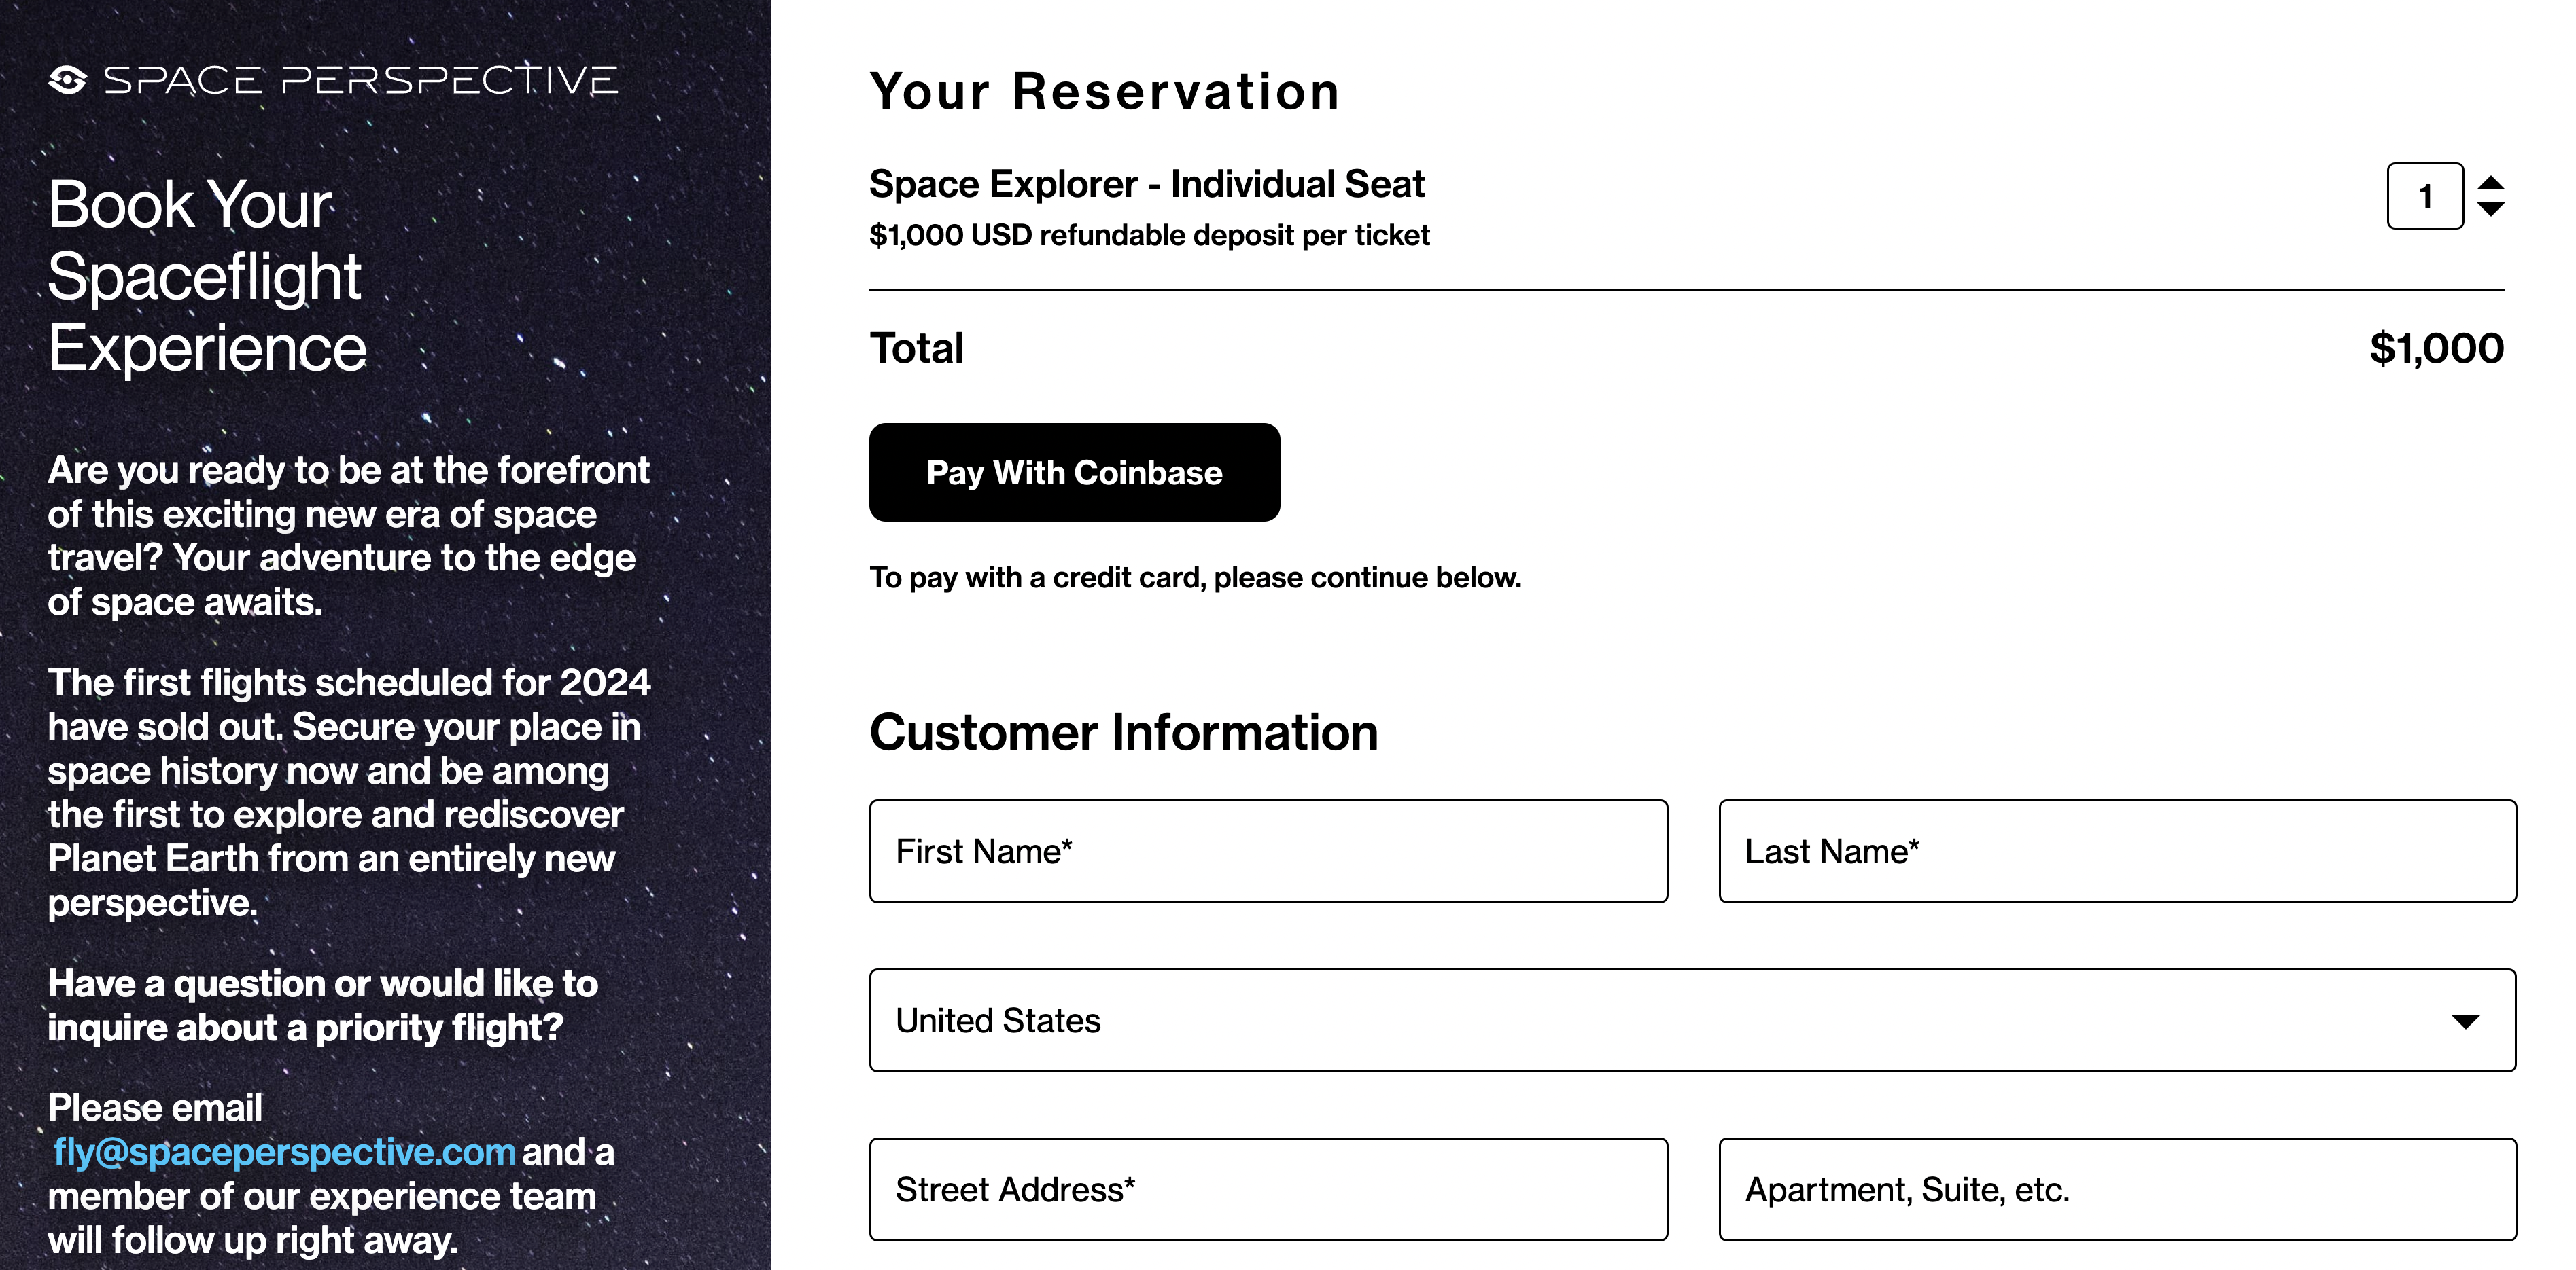Image resolution: width=2576 pixels, height=1270 pixels.
Task: Click the Space Perspective wordmark
Action: coord(360,80)
